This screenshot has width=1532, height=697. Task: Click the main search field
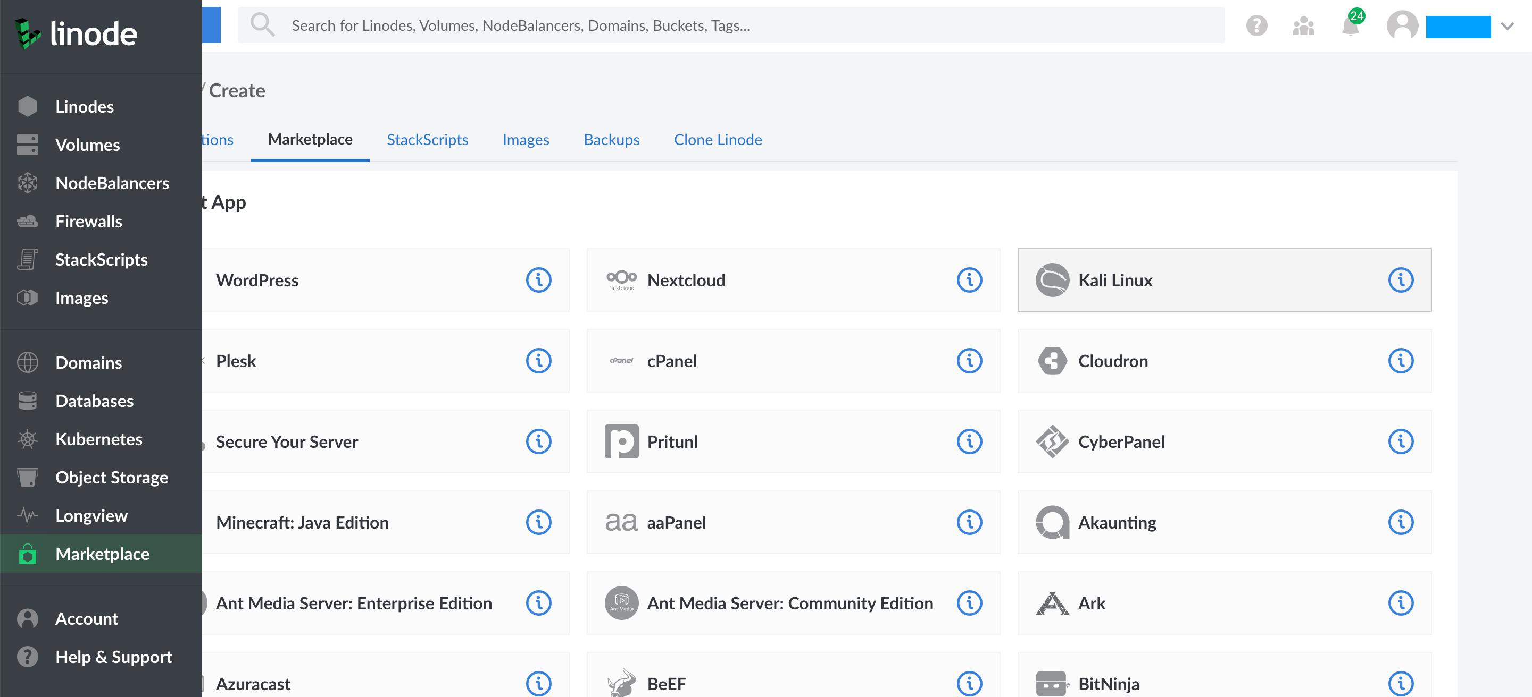[731, 25]
